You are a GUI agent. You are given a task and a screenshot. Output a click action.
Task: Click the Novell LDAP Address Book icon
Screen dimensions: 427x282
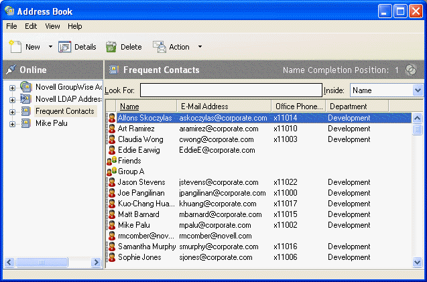[x=25, y=99]
